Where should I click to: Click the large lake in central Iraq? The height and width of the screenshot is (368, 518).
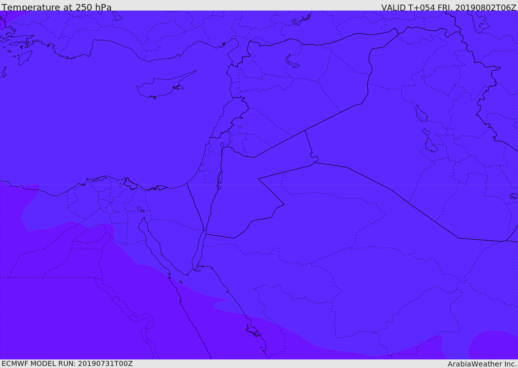tap(421, 114)
